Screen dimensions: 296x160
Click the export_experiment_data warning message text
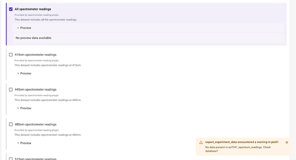tap(242, 142)
